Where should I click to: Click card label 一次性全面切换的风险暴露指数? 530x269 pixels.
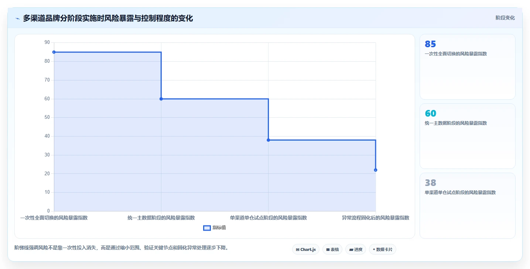point(456,54)
